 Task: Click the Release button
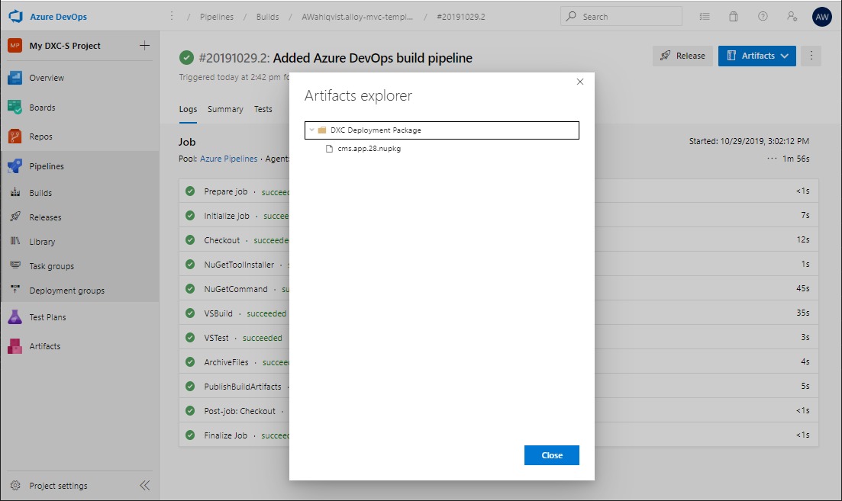pyautogui.click(x=682, y=56)
